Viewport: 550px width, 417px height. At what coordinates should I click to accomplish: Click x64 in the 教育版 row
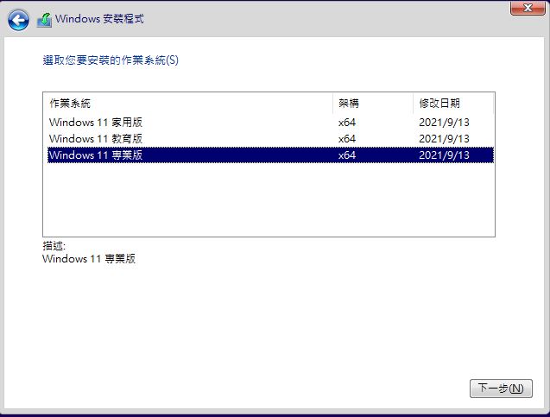click(x=347, y=139)
